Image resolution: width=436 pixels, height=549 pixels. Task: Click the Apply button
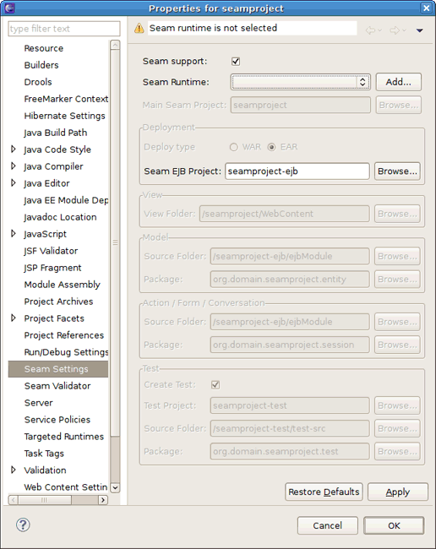click(398, 492)
